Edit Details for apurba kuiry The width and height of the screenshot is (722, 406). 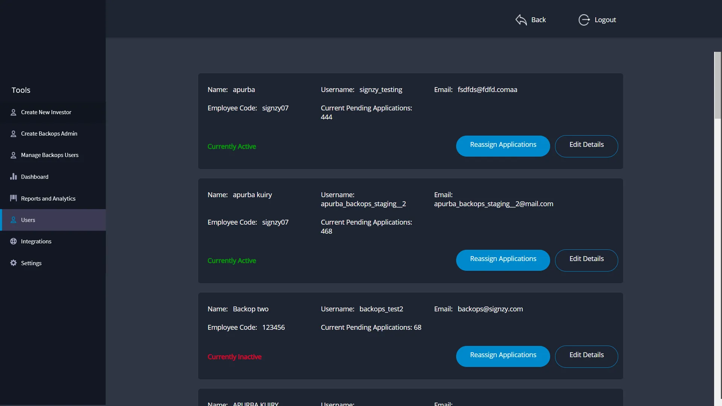[x=586, y=260]
